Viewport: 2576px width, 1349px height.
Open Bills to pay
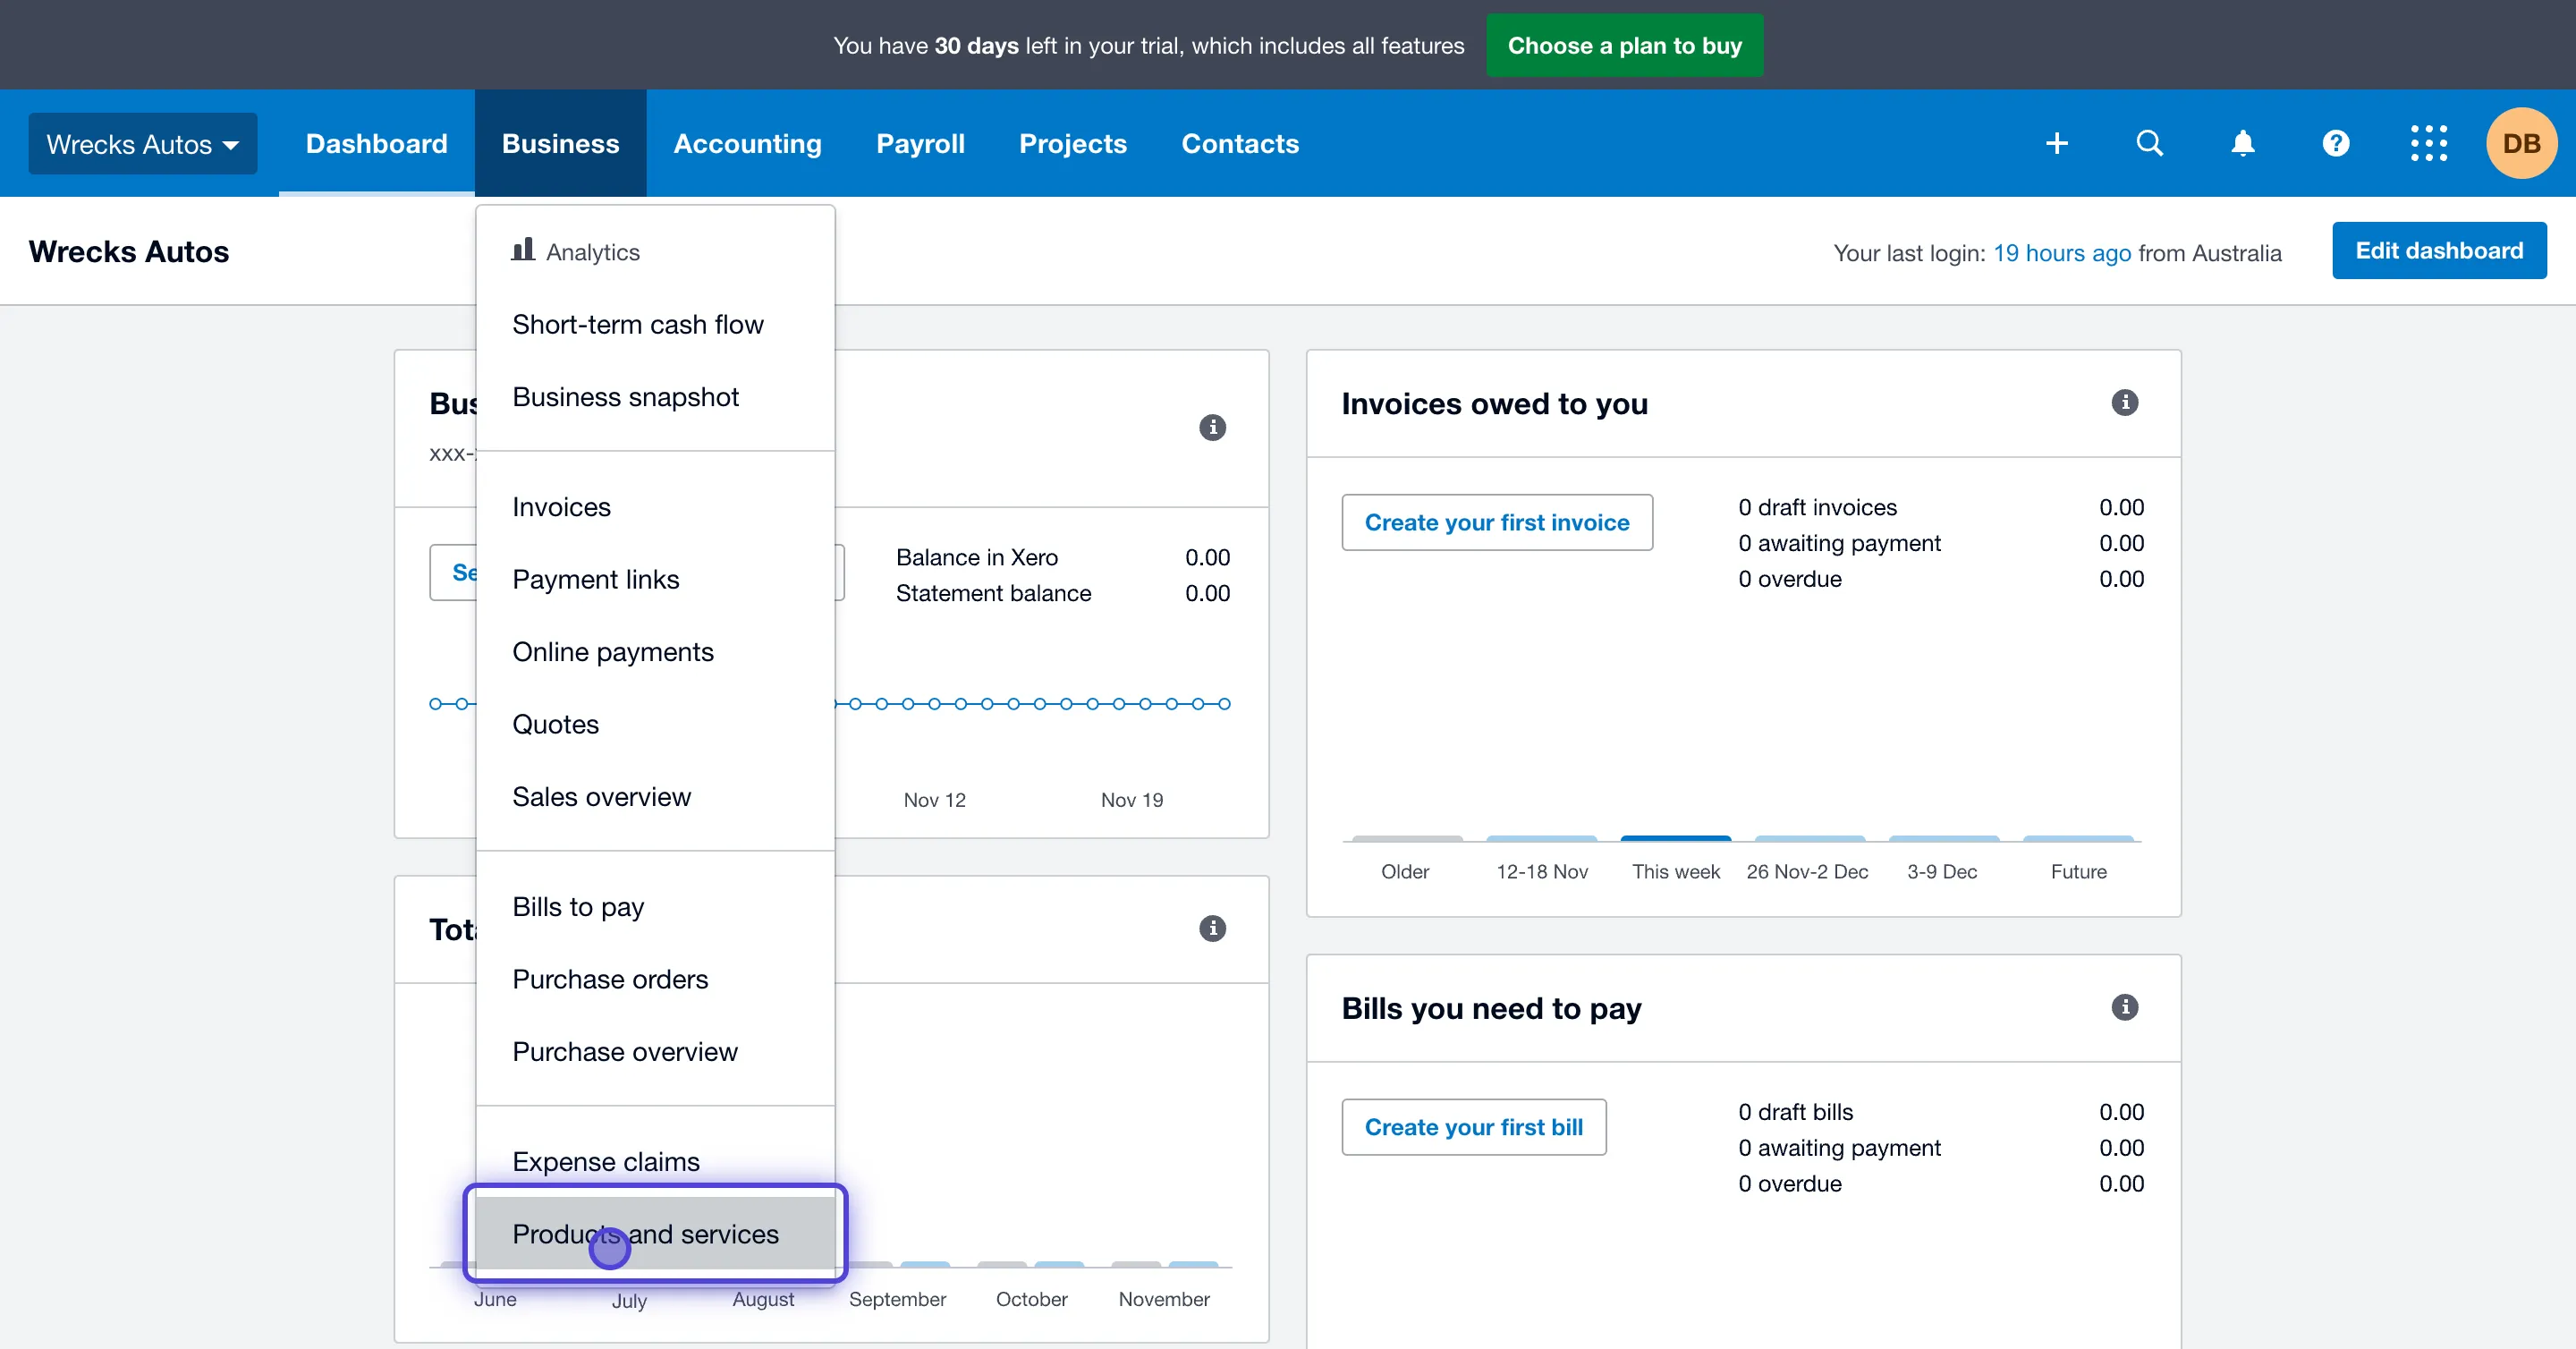click(655, 907)
